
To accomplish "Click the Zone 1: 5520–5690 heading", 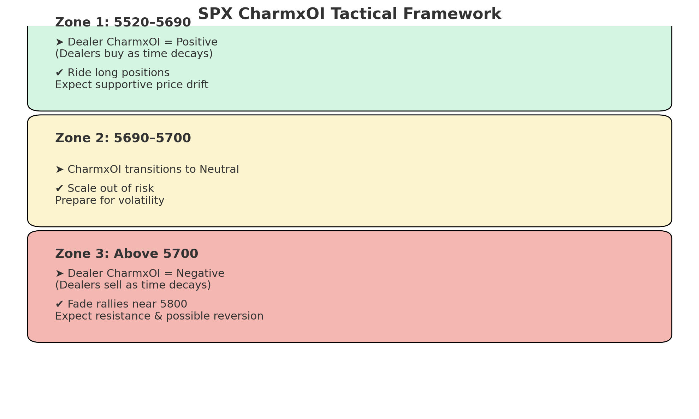I will [x=123, y=23].
